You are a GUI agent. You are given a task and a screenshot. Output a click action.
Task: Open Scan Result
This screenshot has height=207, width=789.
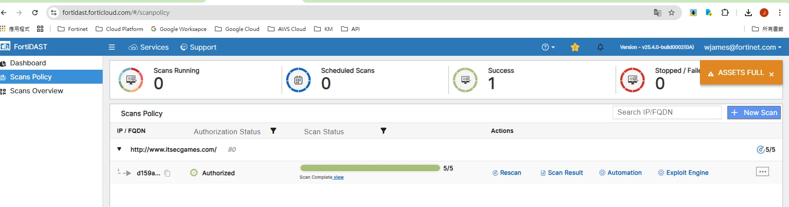pyautogui.click(x=562, y=173)
